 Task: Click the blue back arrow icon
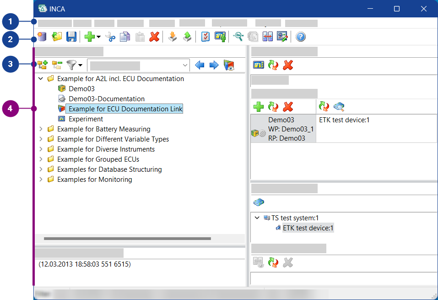[x=200, y=65]
